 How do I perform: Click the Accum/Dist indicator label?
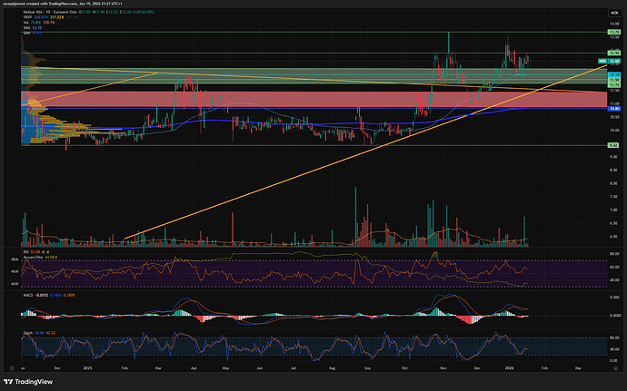pos(32,257)
